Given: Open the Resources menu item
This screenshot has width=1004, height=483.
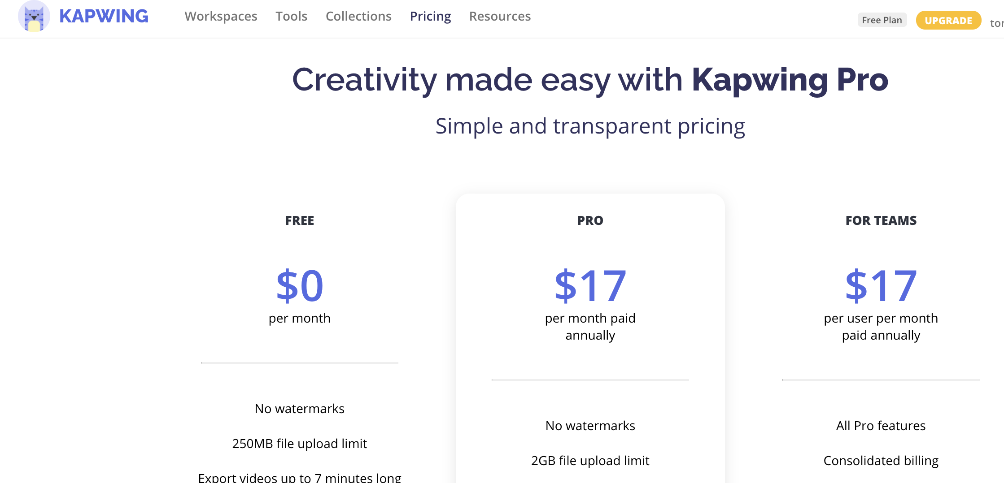Looking at the screenshot, I should pos(500,16).
